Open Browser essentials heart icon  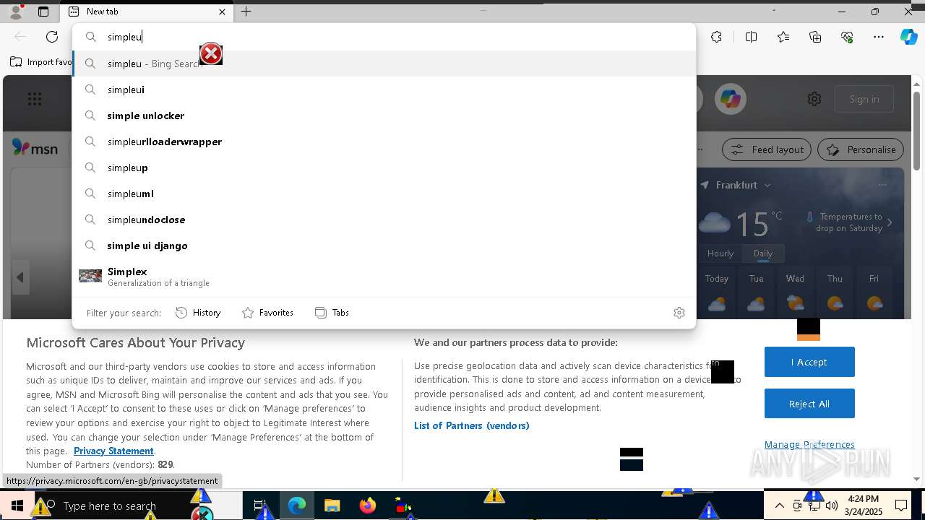(x=847, y=37)
